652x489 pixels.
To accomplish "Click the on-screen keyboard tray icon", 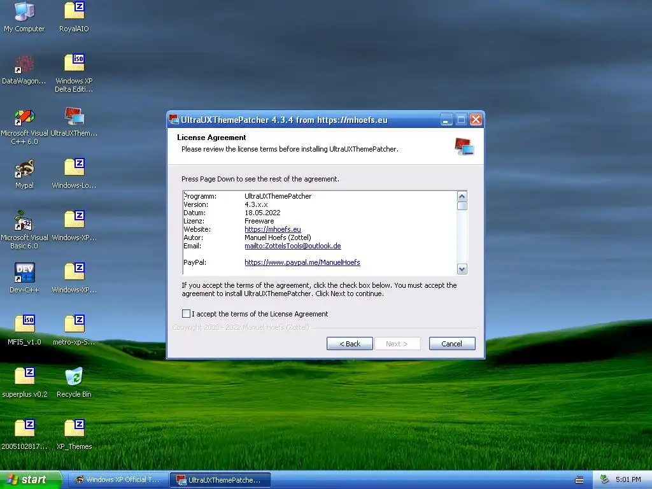I will [579, 480].
